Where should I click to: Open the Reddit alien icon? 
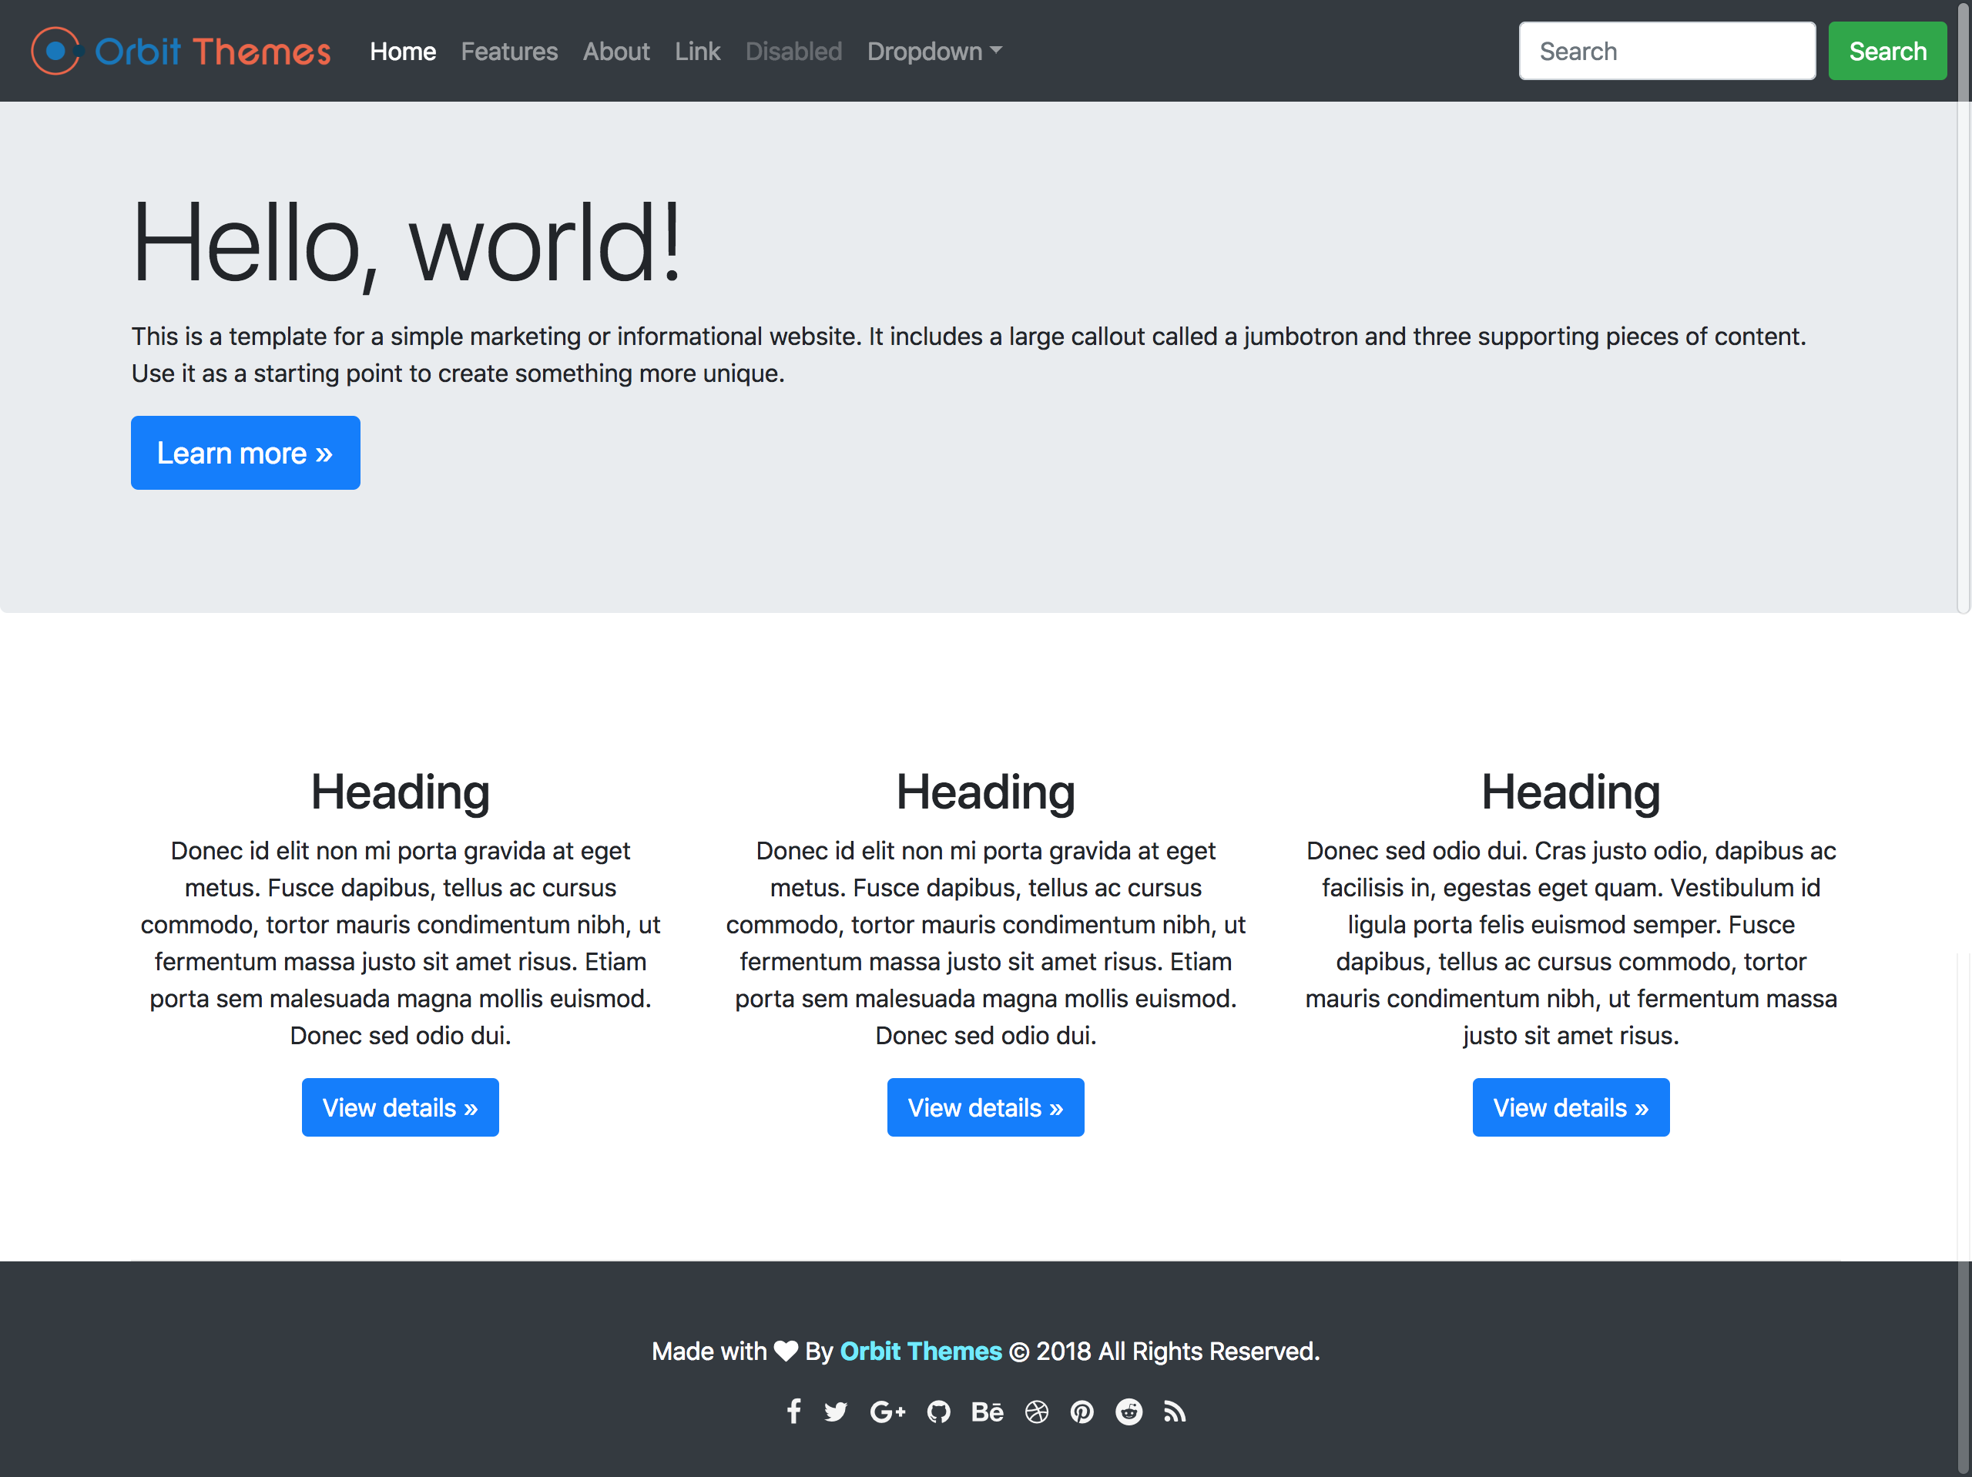point(1129,1411)
